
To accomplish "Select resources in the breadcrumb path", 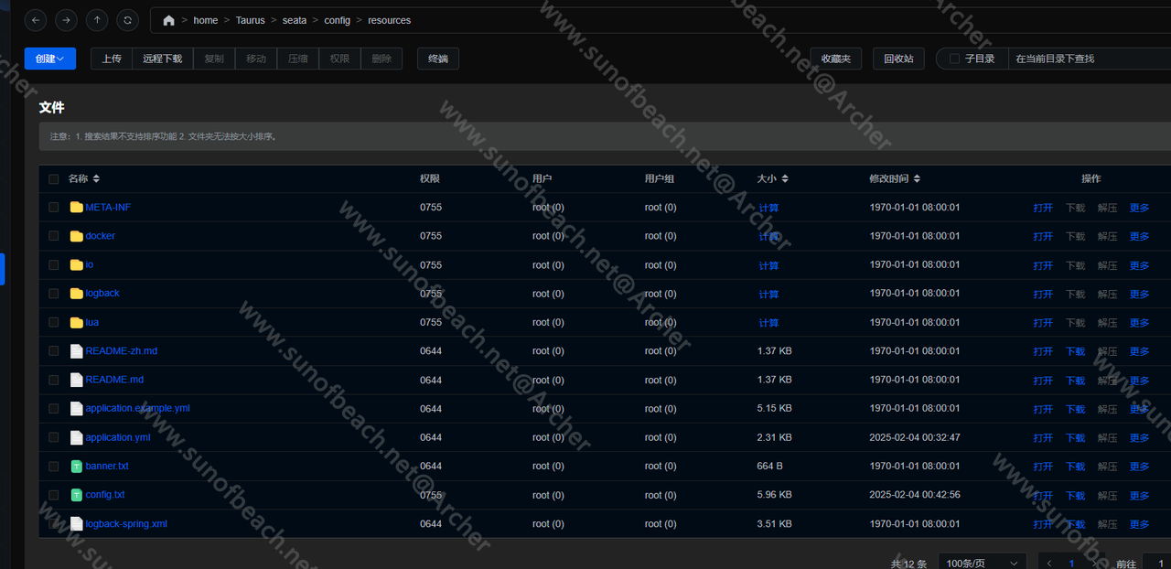I will coord(390,20).
